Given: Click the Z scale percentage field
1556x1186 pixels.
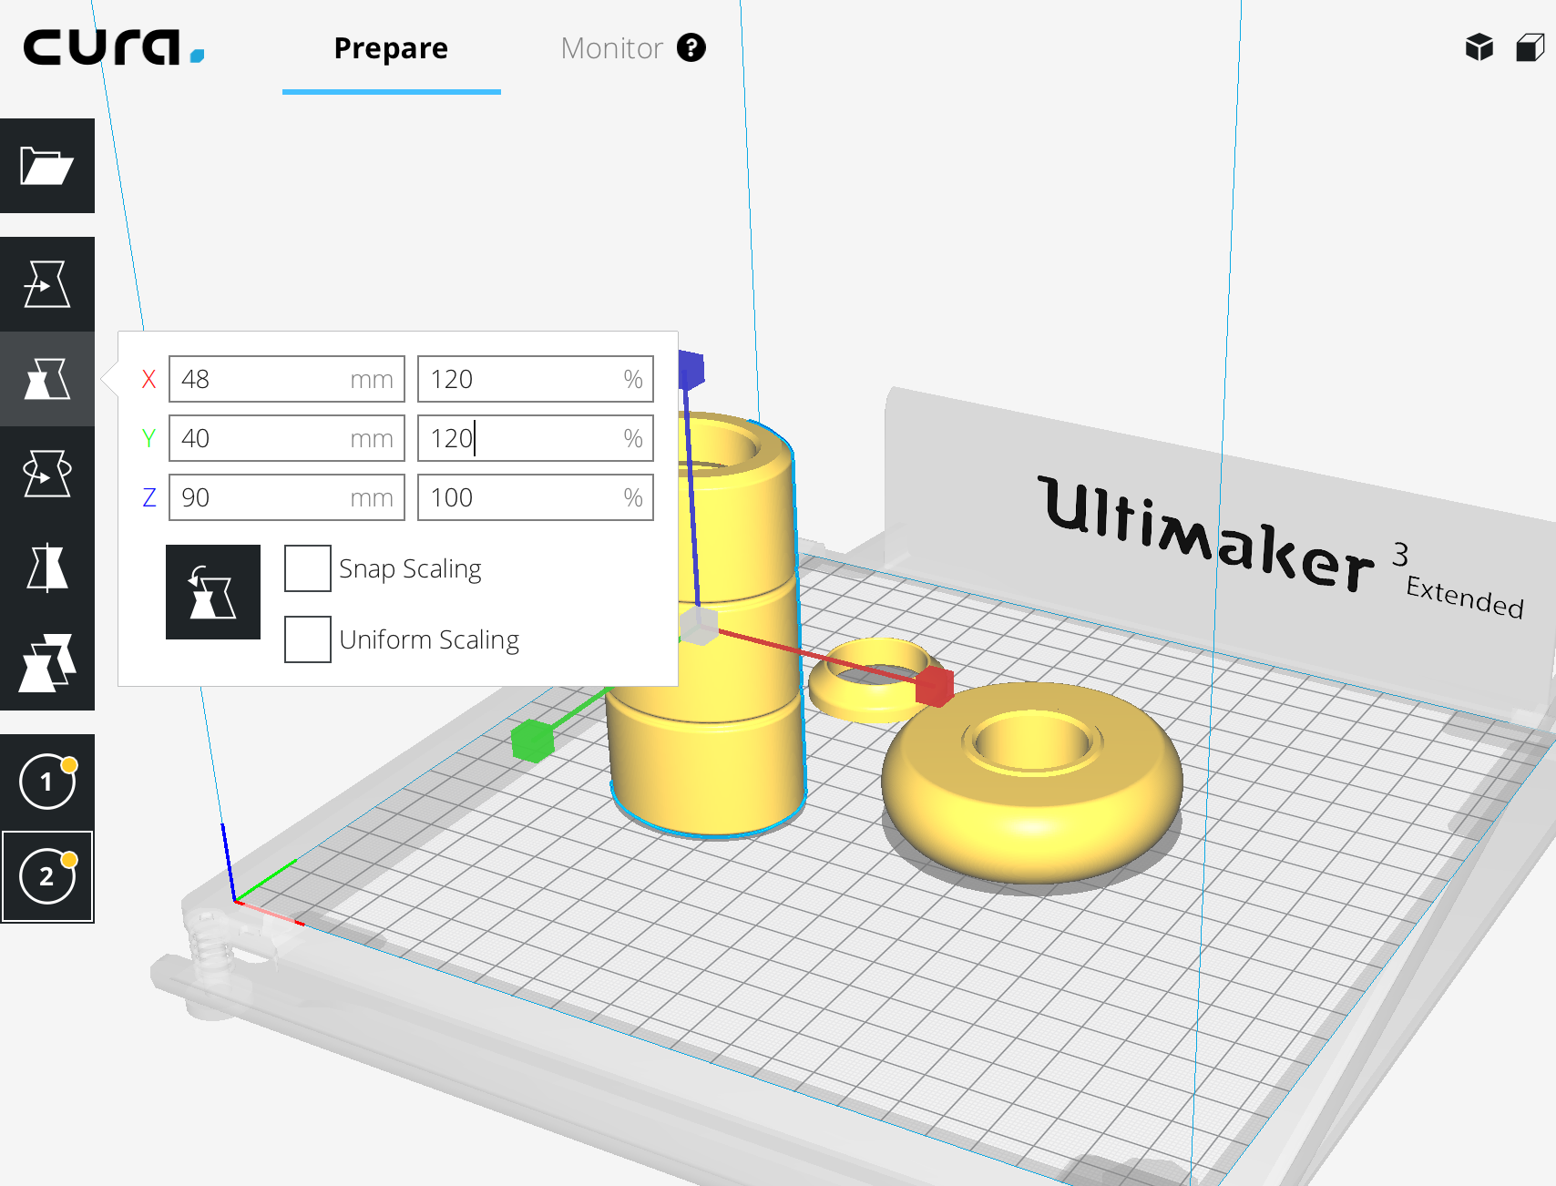Looking at the screenshot, I should pos(536,497).
